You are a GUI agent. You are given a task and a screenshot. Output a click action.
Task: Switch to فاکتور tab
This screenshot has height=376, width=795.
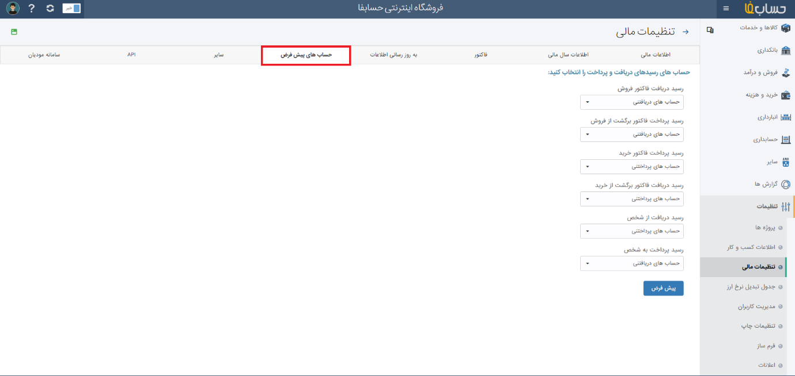(x=481, y=55)
